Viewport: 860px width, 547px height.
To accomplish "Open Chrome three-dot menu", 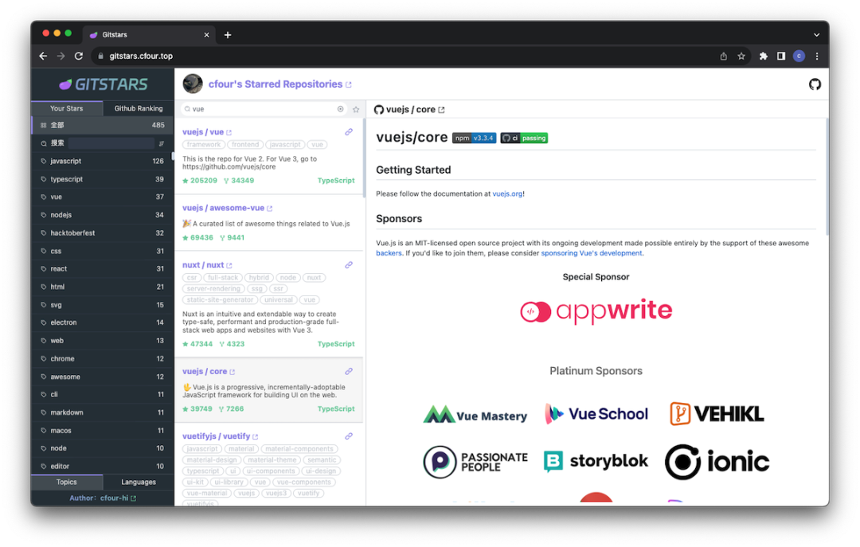I will (x=817, y=56).
